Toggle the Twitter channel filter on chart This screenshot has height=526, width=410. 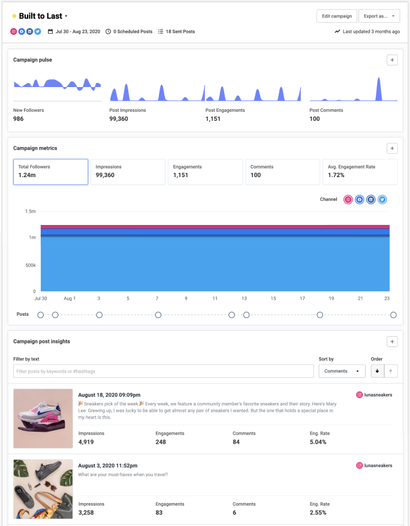(x=382, y=199)
